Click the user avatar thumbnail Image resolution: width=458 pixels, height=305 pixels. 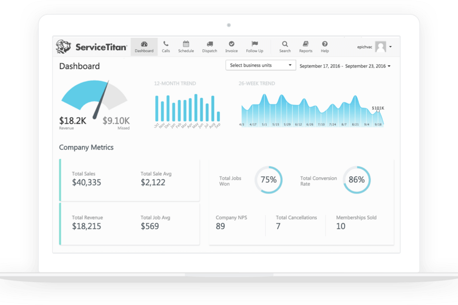point(380,47)
